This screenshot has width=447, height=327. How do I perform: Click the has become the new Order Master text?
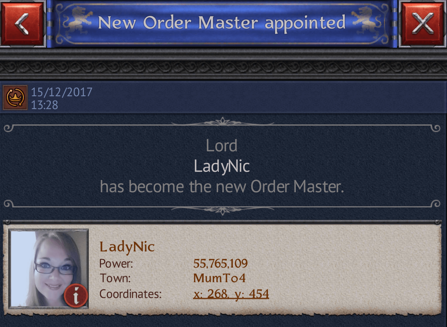tap(222, 187)
